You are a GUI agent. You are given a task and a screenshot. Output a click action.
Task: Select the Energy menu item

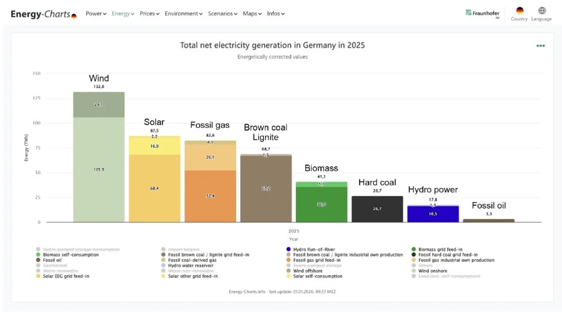click(122, 14)
